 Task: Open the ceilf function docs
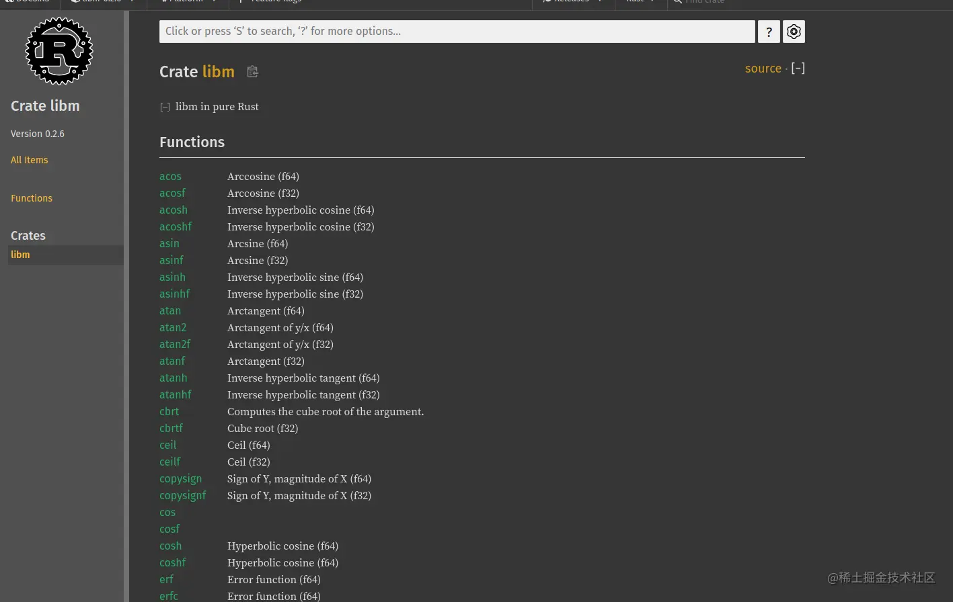[x=170, y=462]
